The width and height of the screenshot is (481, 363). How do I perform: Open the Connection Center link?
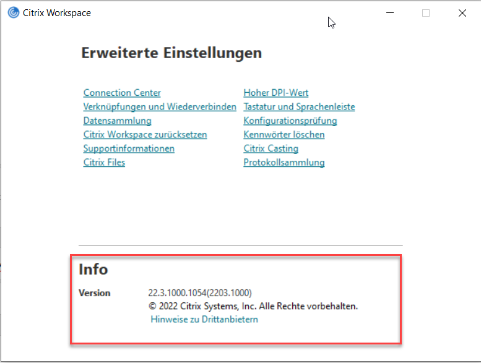(x=122, y=93)
